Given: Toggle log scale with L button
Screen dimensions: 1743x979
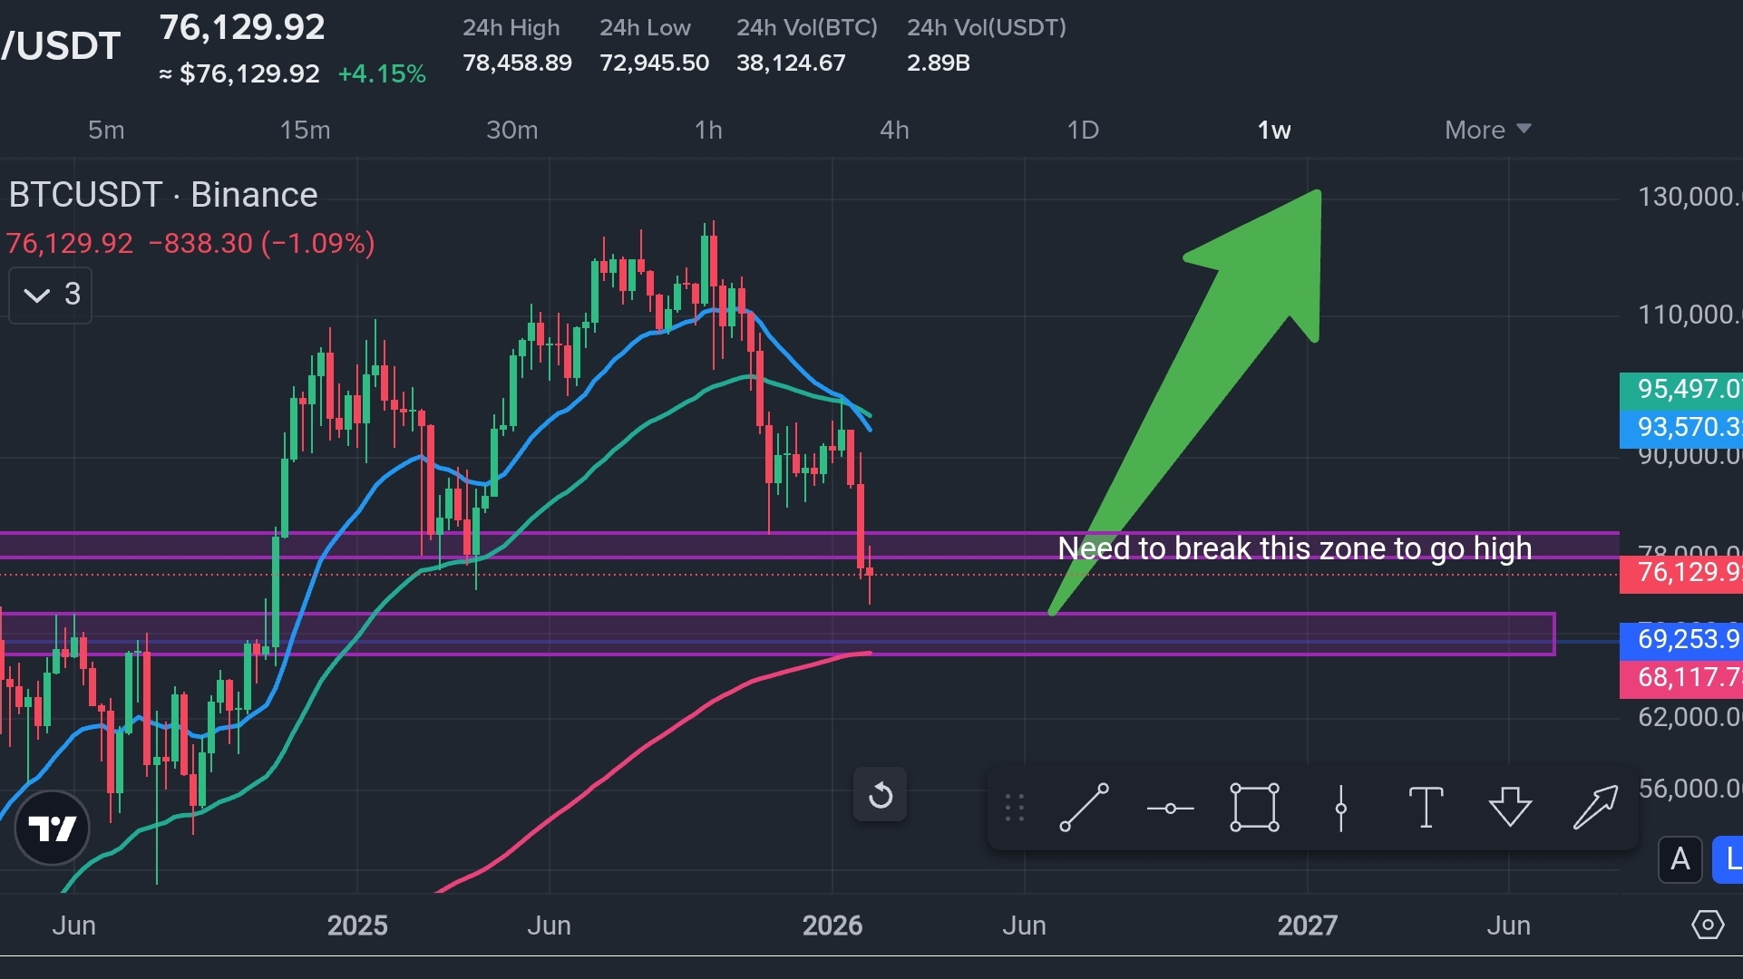Looking at the screenshot, I should [1728, 858].
